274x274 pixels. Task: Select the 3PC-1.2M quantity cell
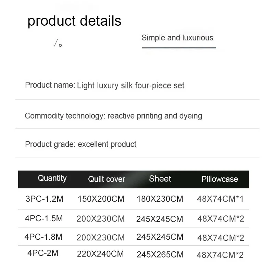click(44, 198)
